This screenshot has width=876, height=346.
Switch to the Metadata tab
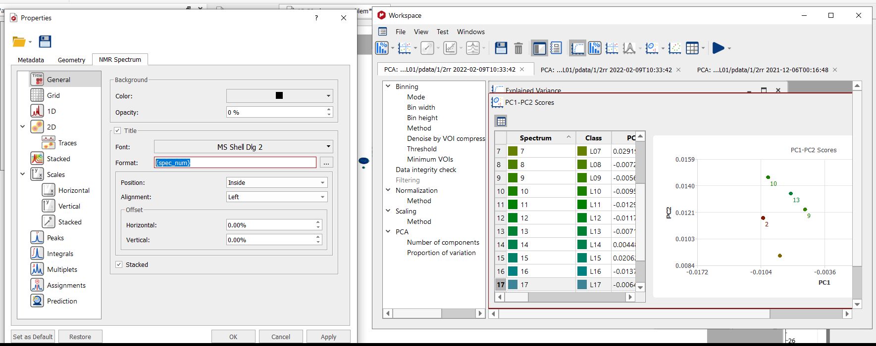(x=31, y=60)
